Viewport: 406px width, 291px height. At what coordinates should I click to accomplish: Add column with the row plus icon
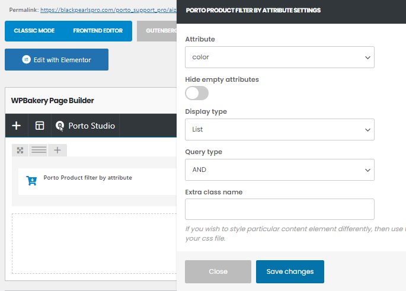click(57, 151)
